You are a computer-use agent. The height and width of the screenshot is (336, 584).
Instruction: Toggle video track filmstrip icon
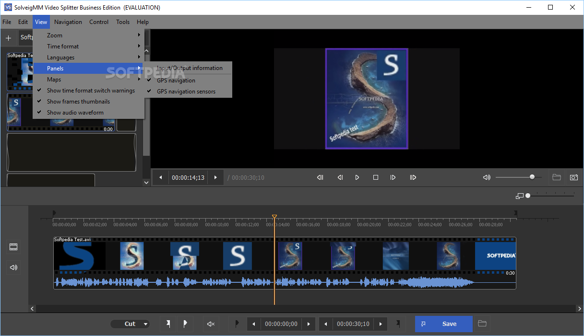click(x=13, y=247)
